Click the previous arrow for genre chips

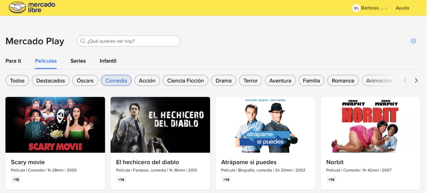(405, 81)
